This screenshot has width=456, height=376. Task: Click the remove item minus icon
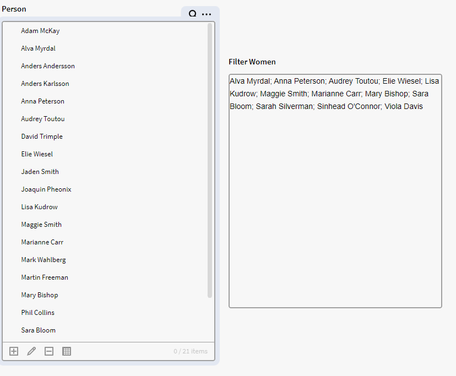[49, 351]
